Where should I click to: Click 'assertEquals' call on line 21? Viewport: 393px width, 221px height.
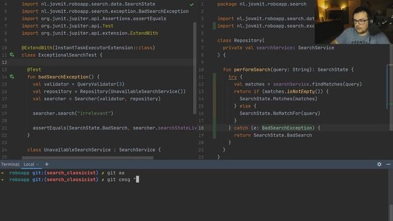point(49,128)
